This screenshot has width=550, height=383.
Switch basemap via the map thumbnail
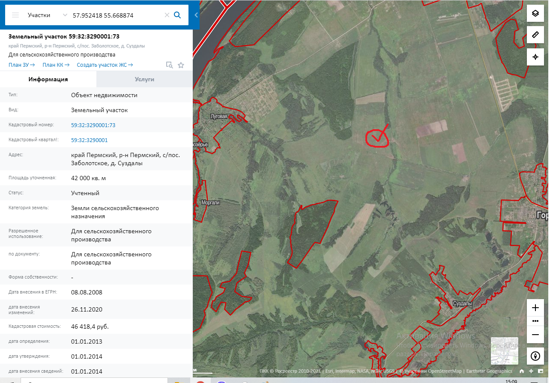[505, 350]
